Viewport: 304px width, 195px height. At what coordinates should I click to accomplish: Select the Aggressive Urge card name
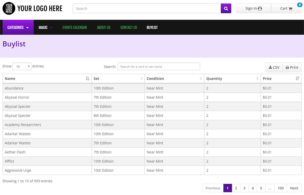point(18,170)
